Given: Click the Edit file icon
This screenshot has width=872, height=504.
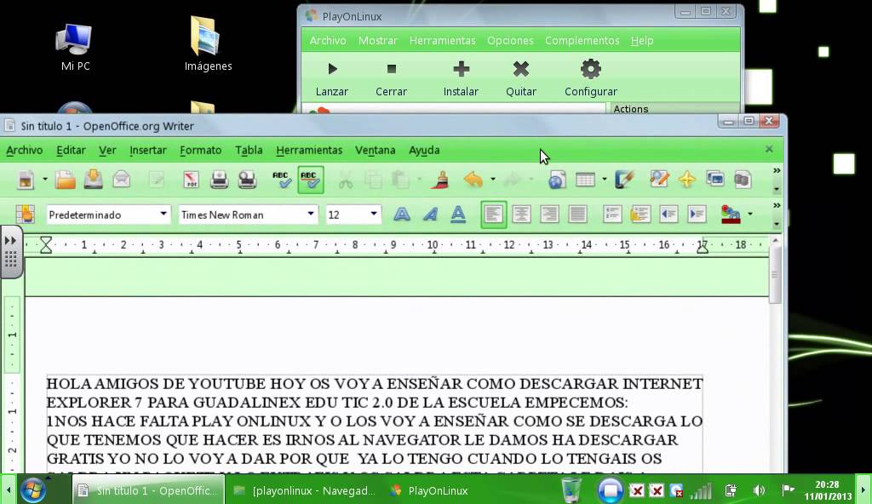Looking at the screenshot, I should [x=157, y=180].
